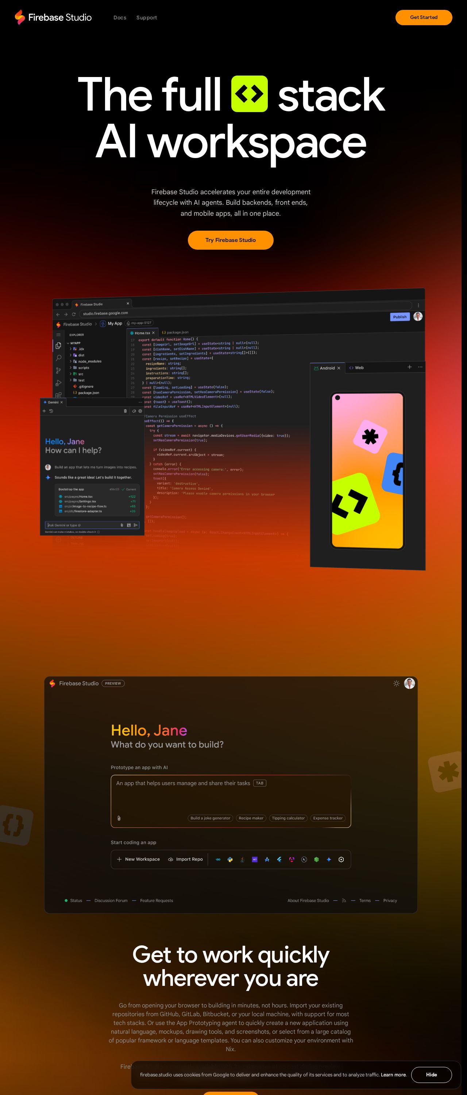The image size is (467, 1095).
Task: Select the Source Control icon in IDE sidebar
Action: coord(58,371)
